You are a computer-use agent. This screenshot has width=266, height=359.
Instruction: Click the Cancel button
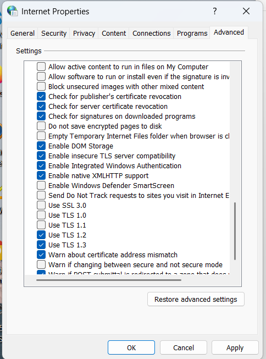coord(184,347)
